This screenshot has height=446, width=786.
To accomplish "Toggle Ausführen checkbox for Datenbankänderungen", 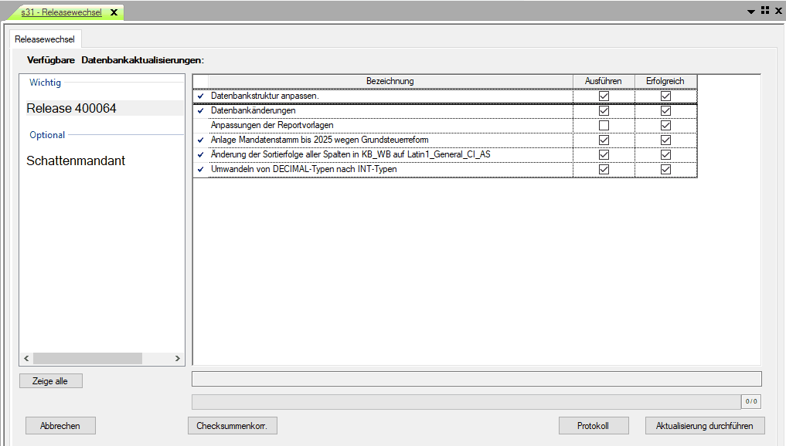I will (604, 111).
